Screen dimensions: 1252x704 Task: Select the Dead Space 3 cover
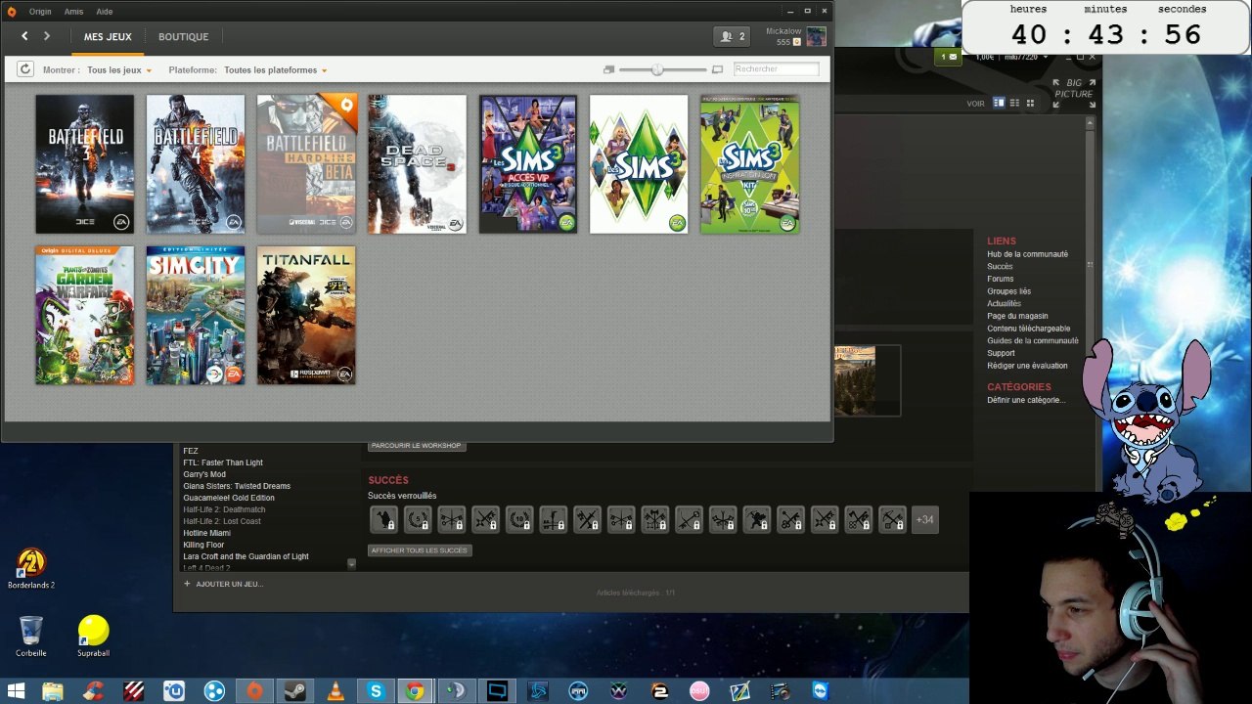[x=418, y=164]
